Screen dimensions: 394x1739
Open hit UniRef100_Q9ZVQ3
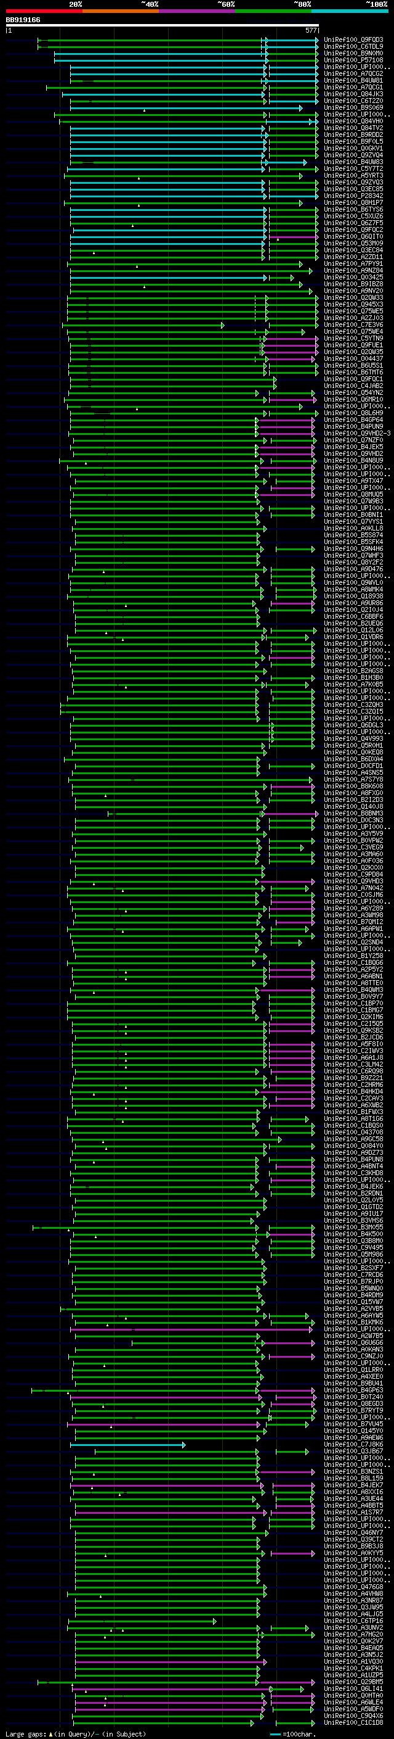[353, 182]
